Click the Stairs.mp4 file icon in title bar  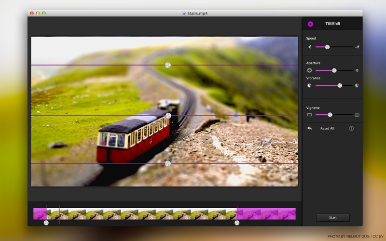click(x=184, y=13)
